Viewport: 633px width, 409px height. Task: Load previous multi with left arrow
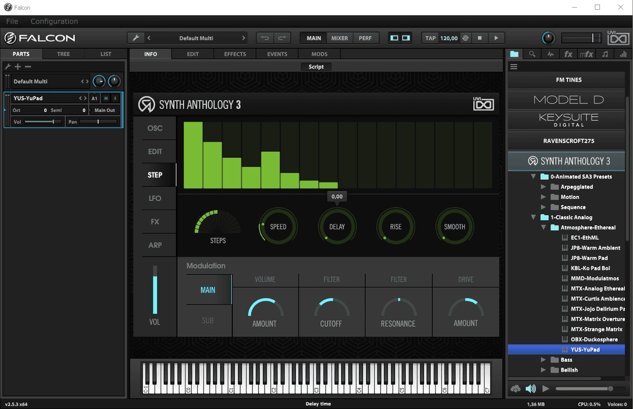(149, 38)
